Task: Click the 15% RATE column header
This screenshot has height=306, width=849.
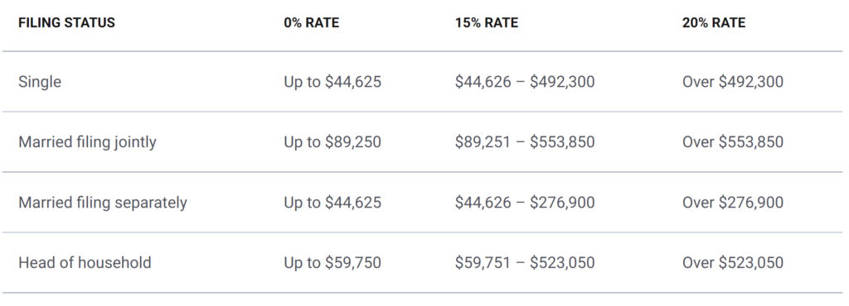Action: point(487,22)
